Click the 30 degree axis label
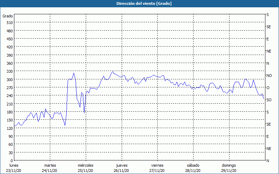 11,153
